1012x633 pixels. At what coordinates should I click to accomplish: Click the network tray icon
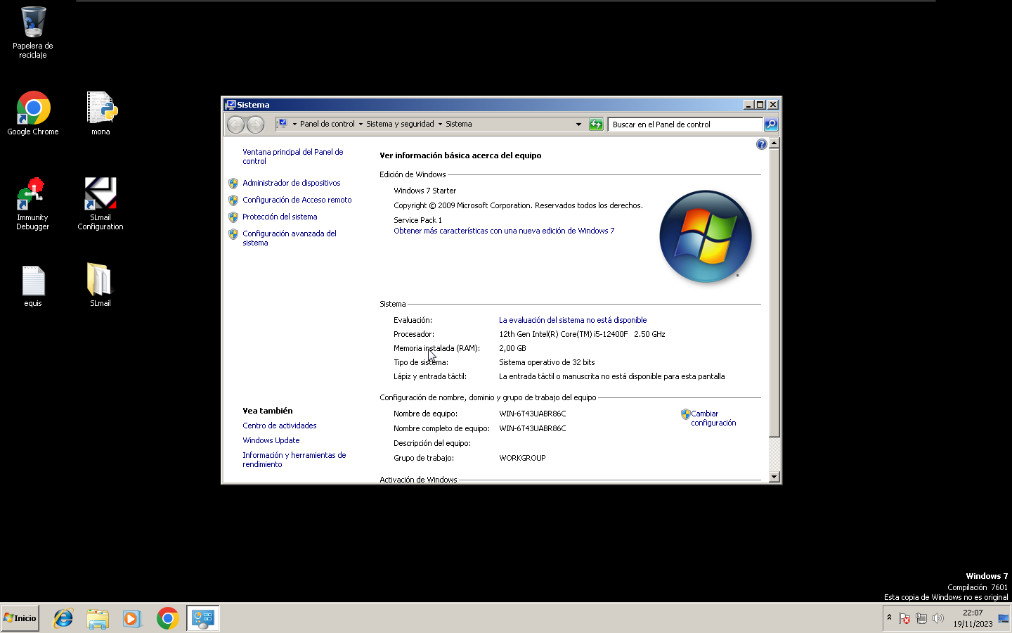point(921,619)
